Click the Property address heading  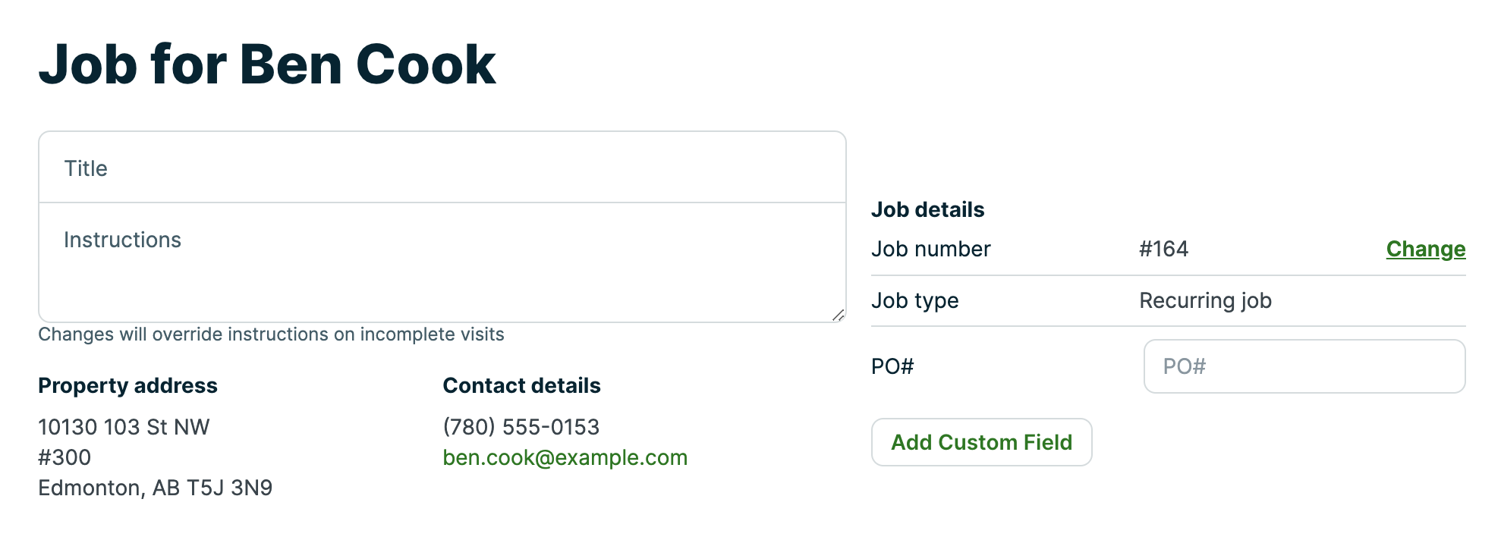pyautogui.click(x=127, y=385)
